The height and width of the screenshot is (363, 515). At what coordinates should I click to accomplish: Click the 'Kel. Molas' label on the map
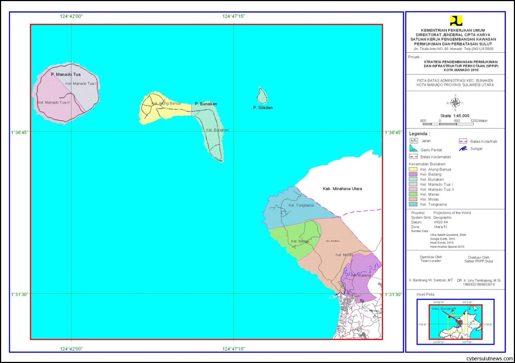pos(344,255)
